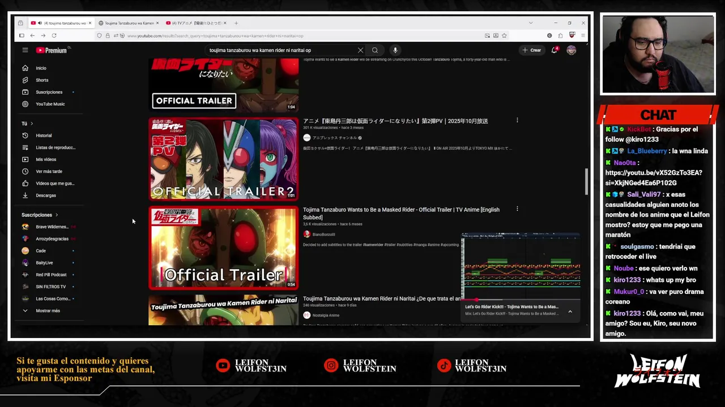Open Tojima Tanzaburo Official Trailer English Subbed title

click(x=401, y=213)
